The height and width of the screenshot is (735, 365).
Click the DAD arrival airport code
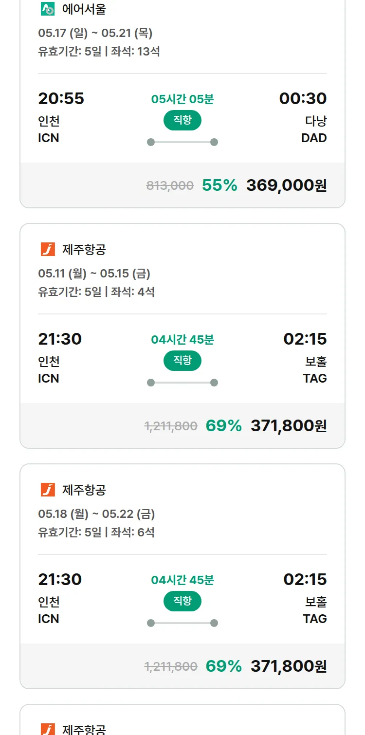click(x=314, y=138)
